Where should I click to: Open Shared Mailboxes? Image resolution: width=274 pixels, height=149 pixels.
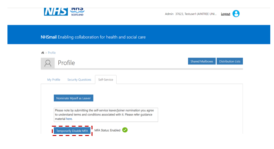click(x=202, y=61)
